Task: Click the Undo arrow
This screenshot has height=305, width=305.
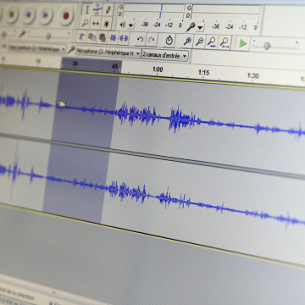Action: click(140, 39)
